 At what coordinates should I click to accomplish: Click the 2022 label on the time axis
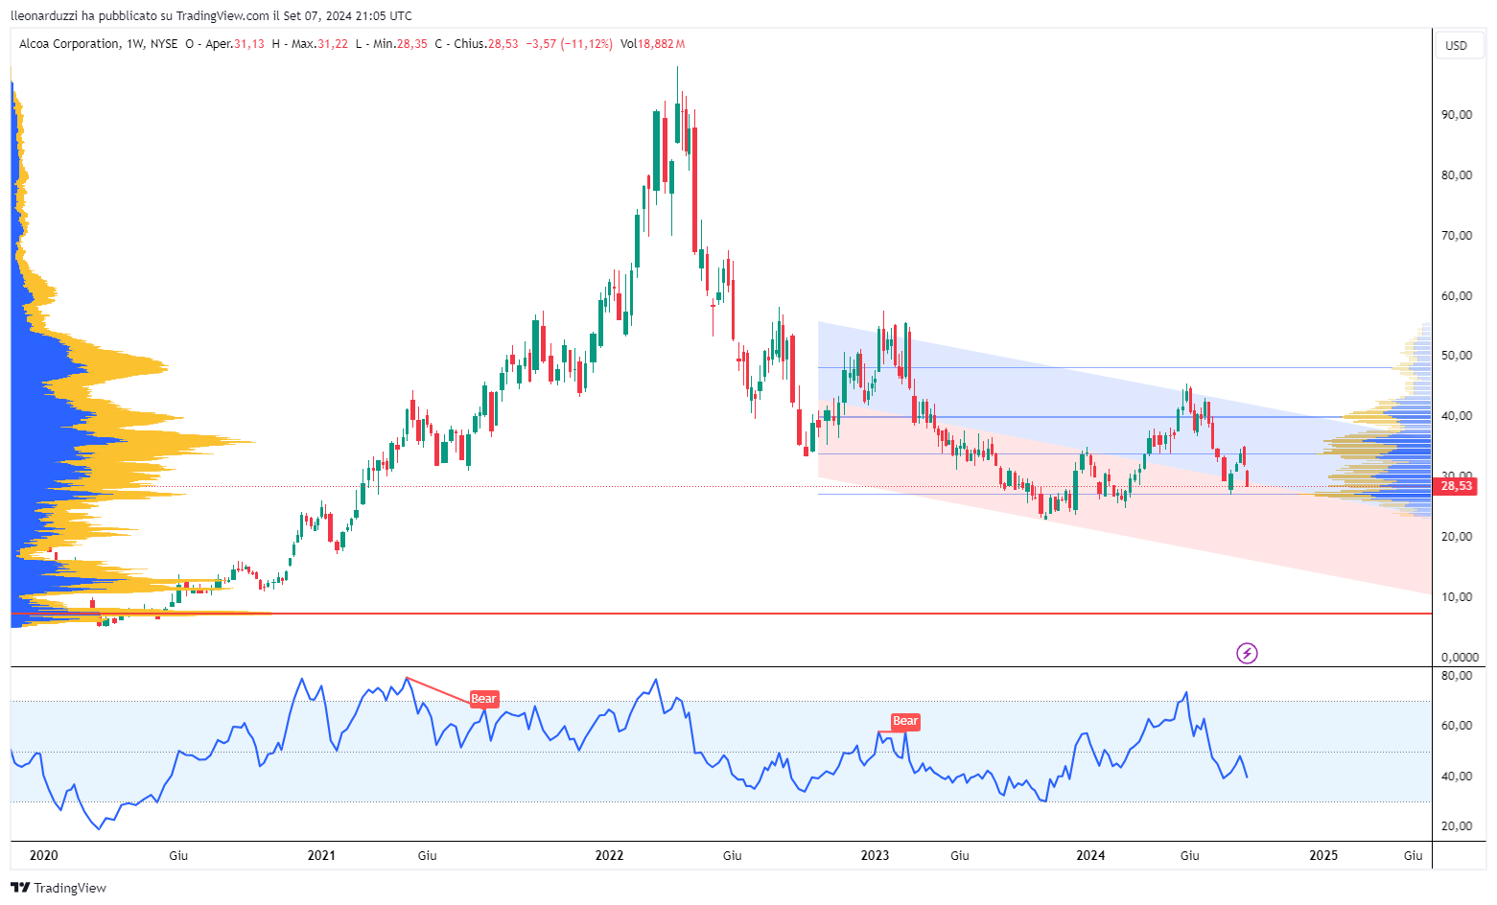(609, 856)
